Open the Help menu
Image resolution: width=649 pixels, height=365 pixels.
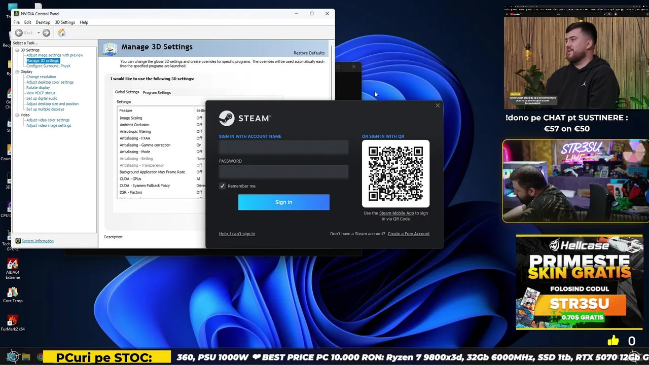pyautogui.click(x=84, y=22)
